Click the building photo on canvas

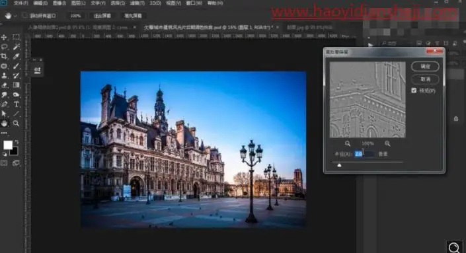tap(193, 149)
